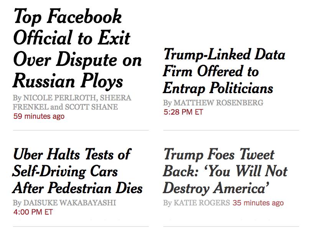The width and height of the screenshot is (311, 238).
Task: Click the 35 minutes ago timestamp
Action: 258,203
